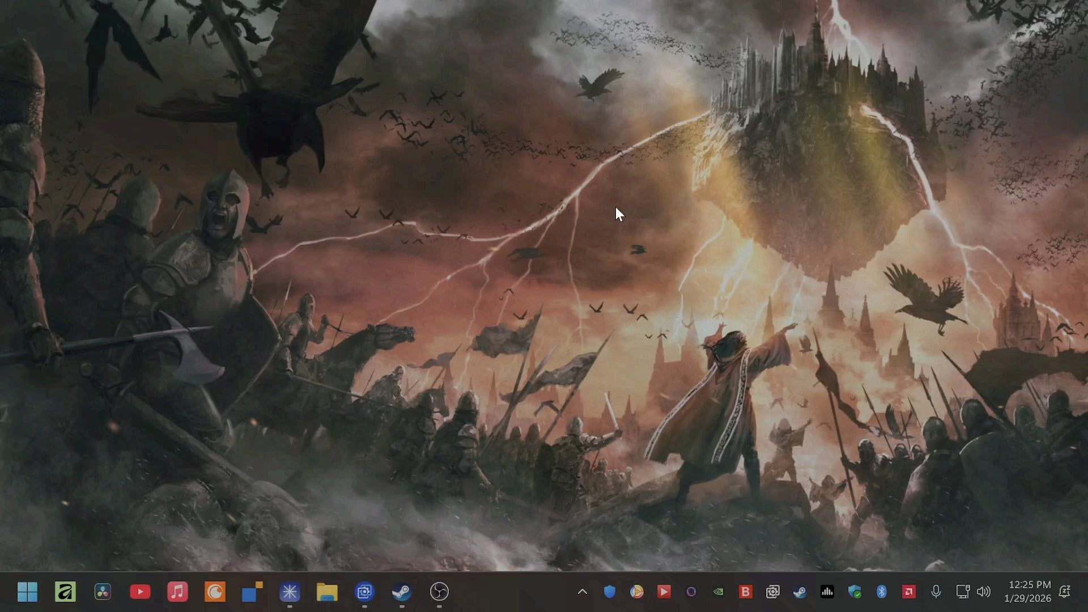The width and height of the screenshot is (1088, 612).
Task: Click the black audio-bars tray icon
Action: [827, 592]
